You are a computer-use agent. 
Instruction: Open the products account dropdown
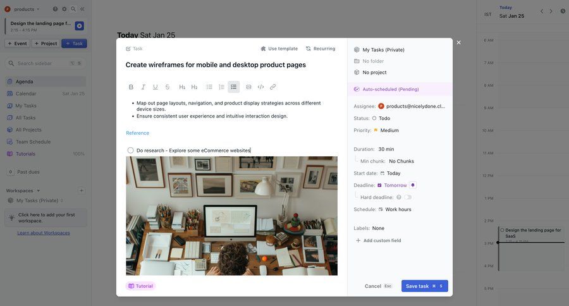21,9
